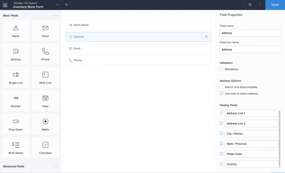Delete the Address field with trash icon
This screenshot has height=173, width=285.
[x=206, y=37]
